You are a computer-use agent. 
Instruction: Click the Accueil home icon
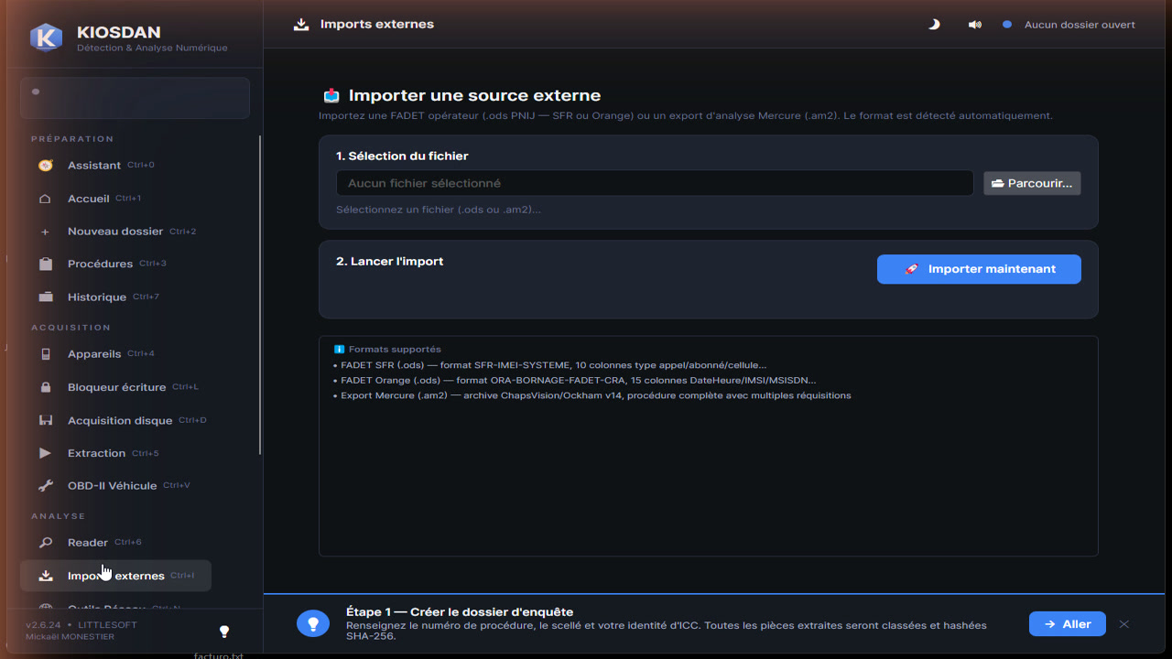[46, 199]
